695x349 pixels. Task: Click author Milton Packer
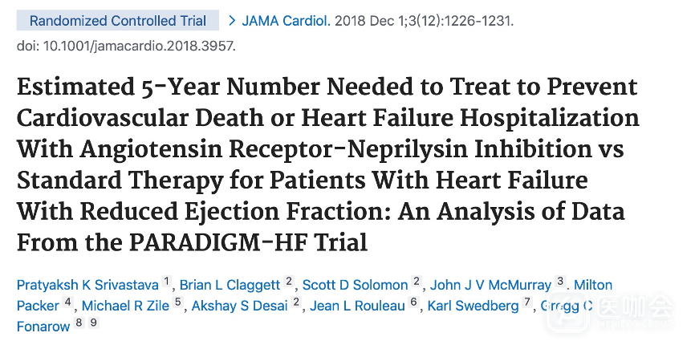(x=38, y=306)
